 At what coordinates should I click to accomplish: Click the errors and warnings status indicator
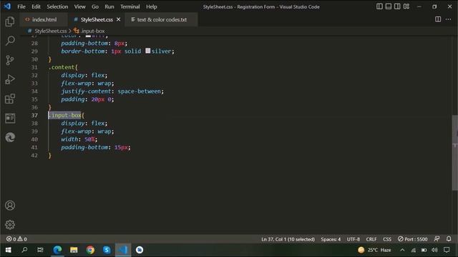pos(16,239)
